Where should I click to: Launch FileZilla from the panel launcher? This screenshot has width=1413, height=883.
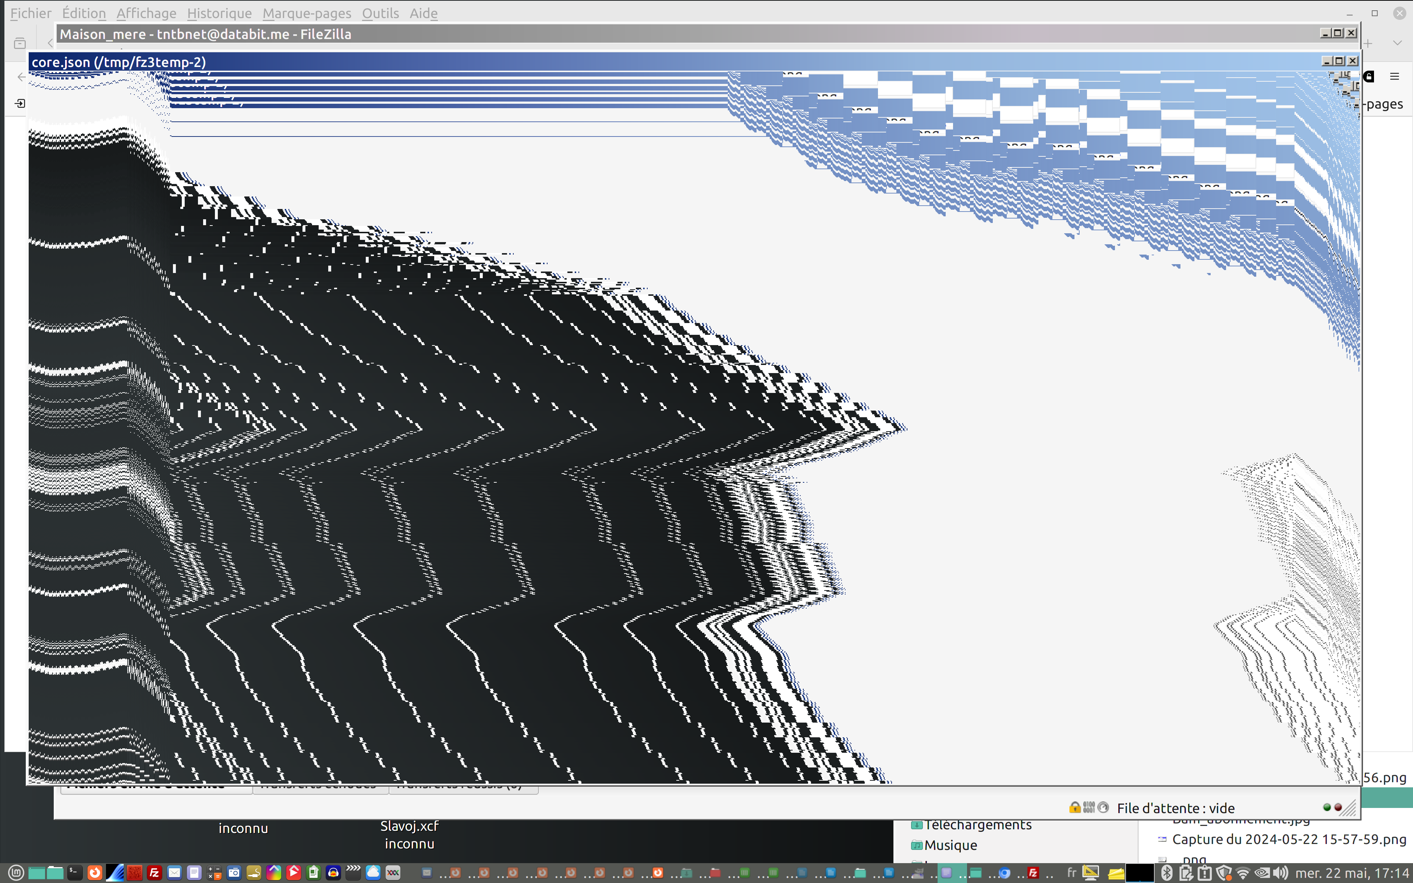[154, 873]
